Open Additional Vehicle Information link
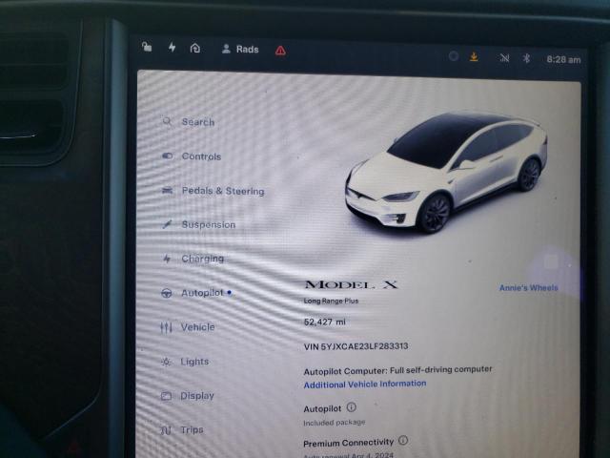The width and height of the screenshot is (610, 458). click(x=365, y=385)
